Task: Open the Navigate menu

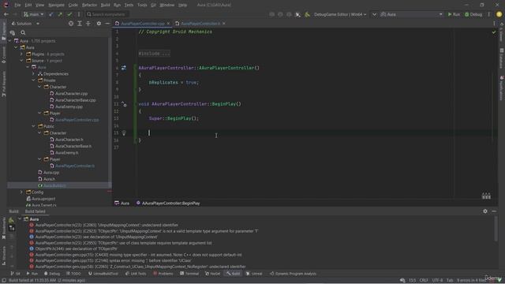Action: [x=56, y=5]
